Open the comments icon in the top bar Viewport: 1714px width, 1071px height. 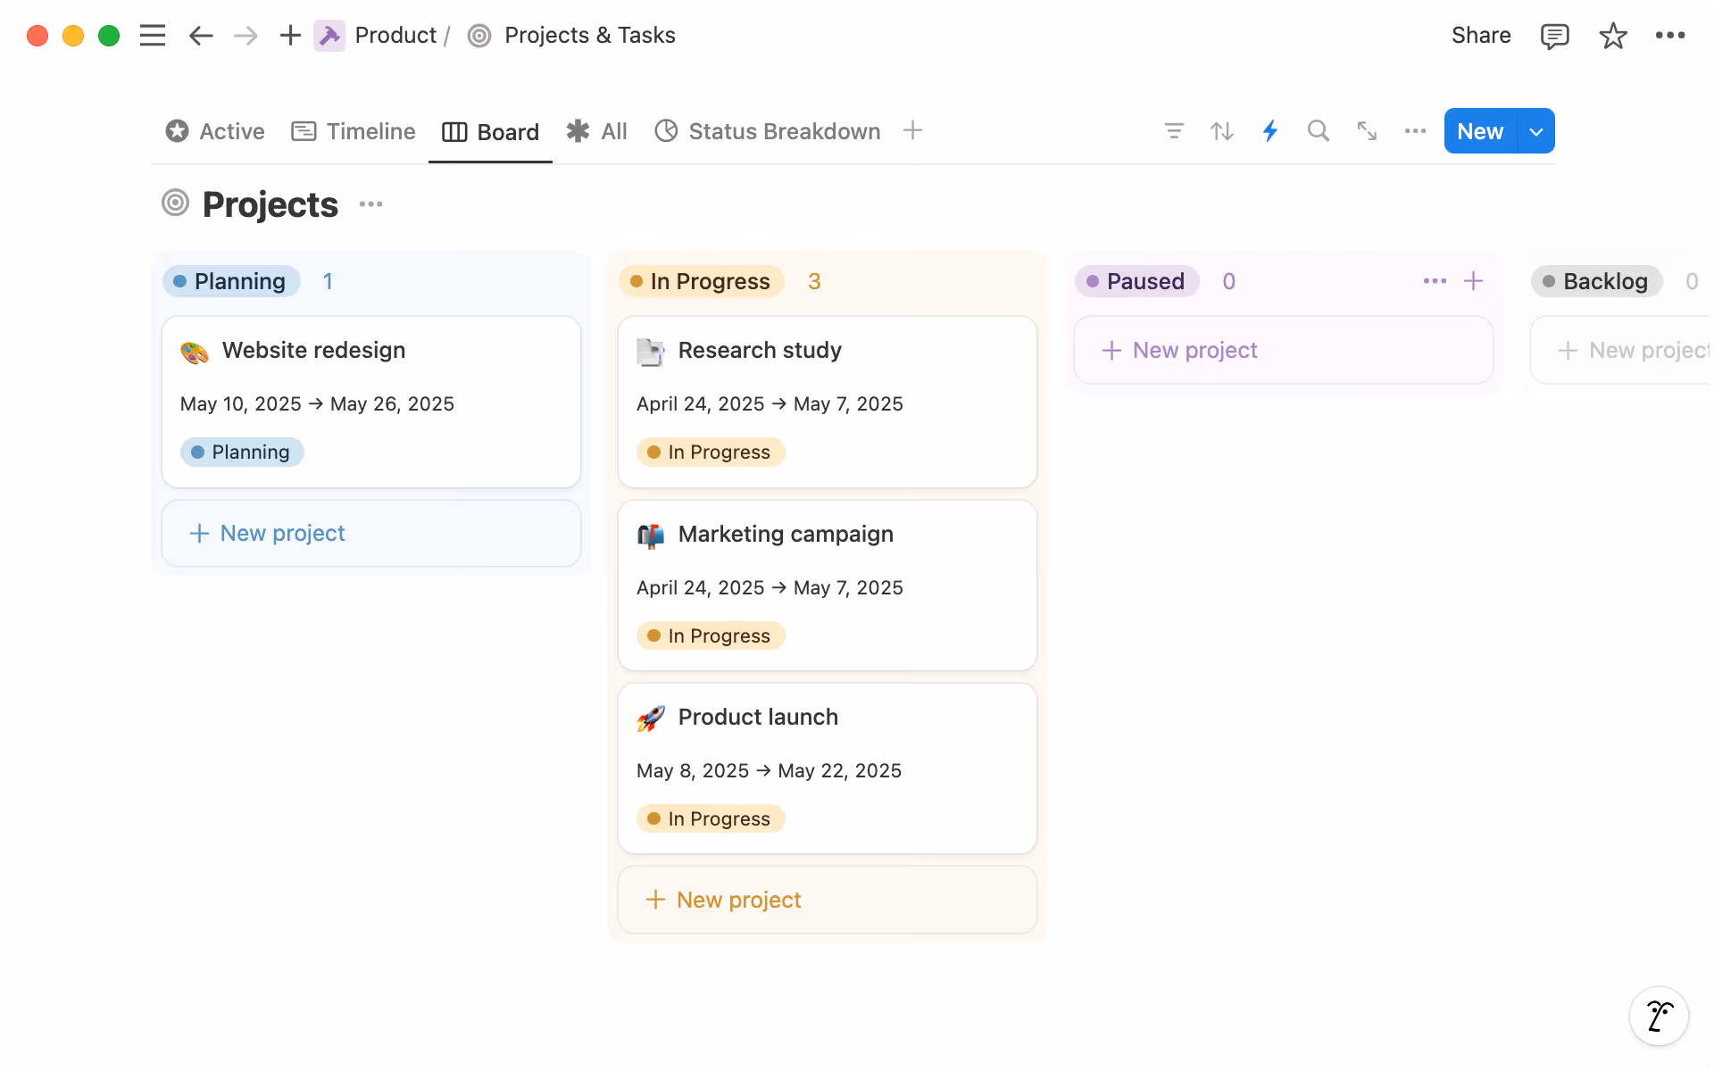pos(1554,36)
